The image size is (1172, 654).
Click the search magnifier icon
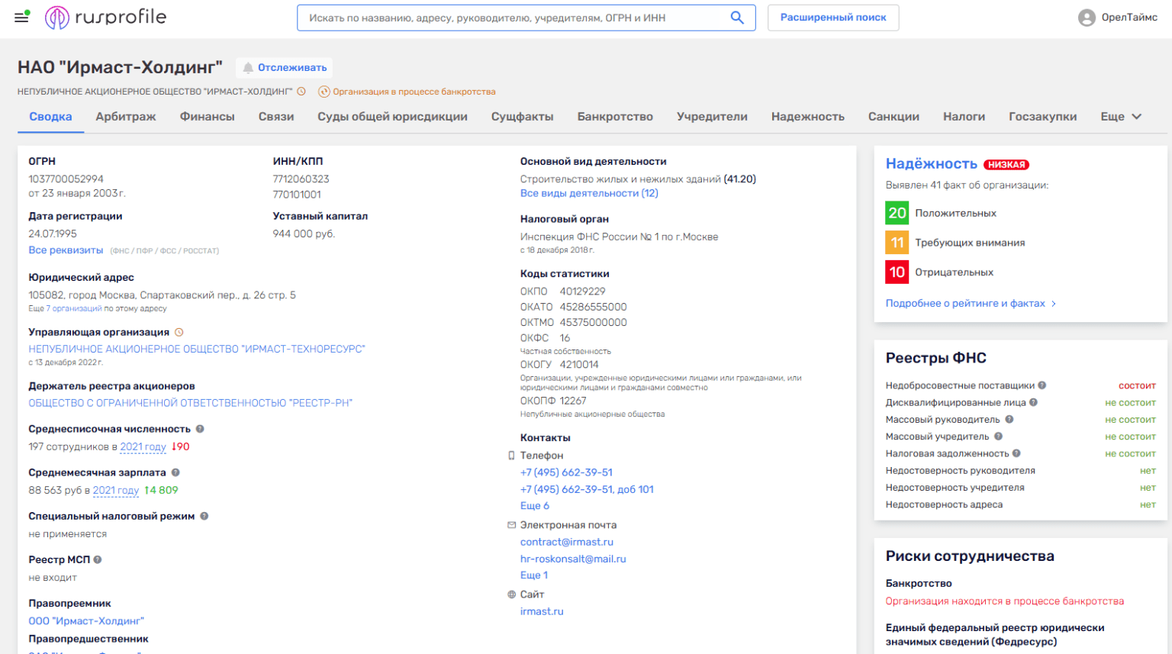[x=737, y=18]
